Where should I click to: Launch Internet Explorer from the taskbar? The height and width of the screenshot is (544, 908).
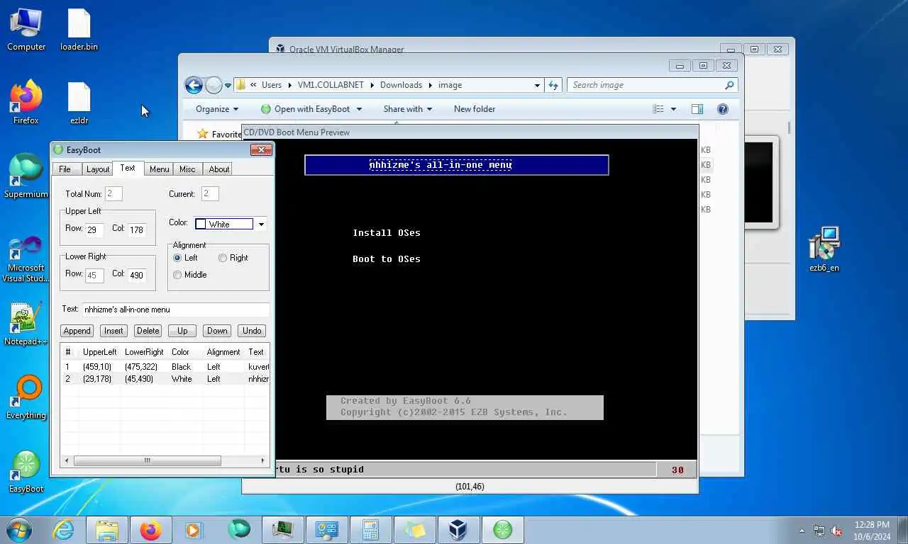63,530
